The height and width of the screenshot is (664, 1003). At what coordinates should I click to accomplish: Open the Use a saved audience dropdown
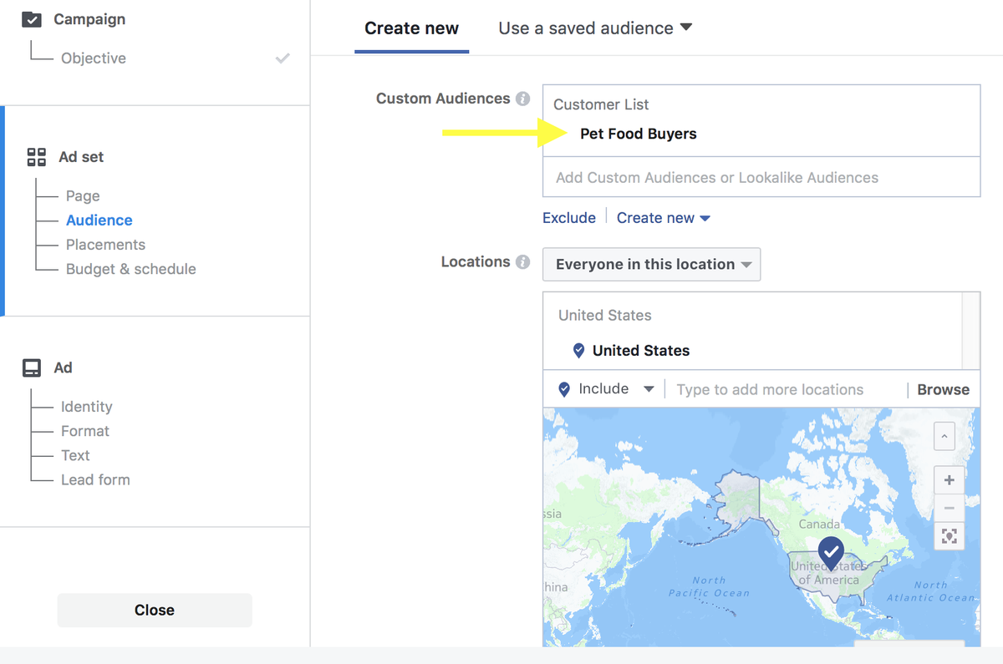coord(596,28)
